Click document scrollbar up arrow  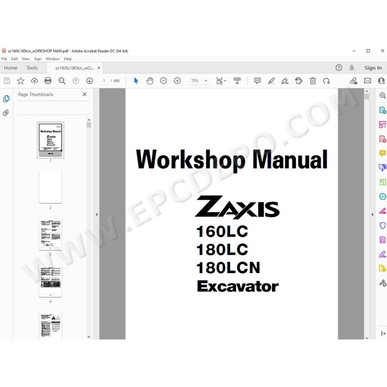click(x=367, y=91)
